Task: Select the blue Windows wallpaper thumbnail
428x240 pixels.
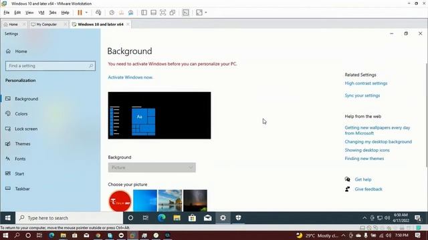Action: coord(145,201)
